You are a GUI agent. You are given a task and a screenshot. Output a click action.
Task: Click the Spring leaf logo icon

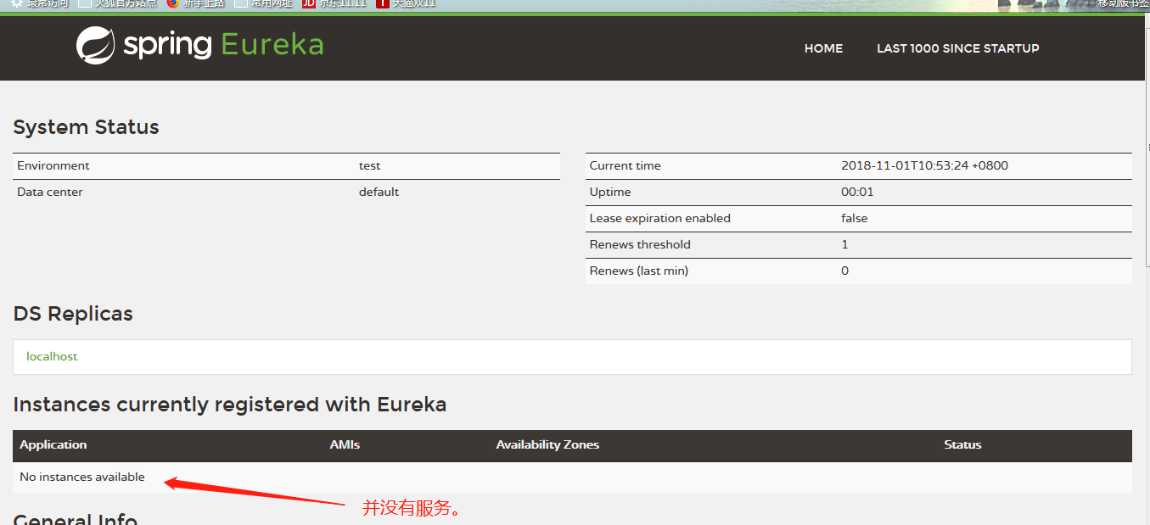pyautogui.click(x=95, y=46)
